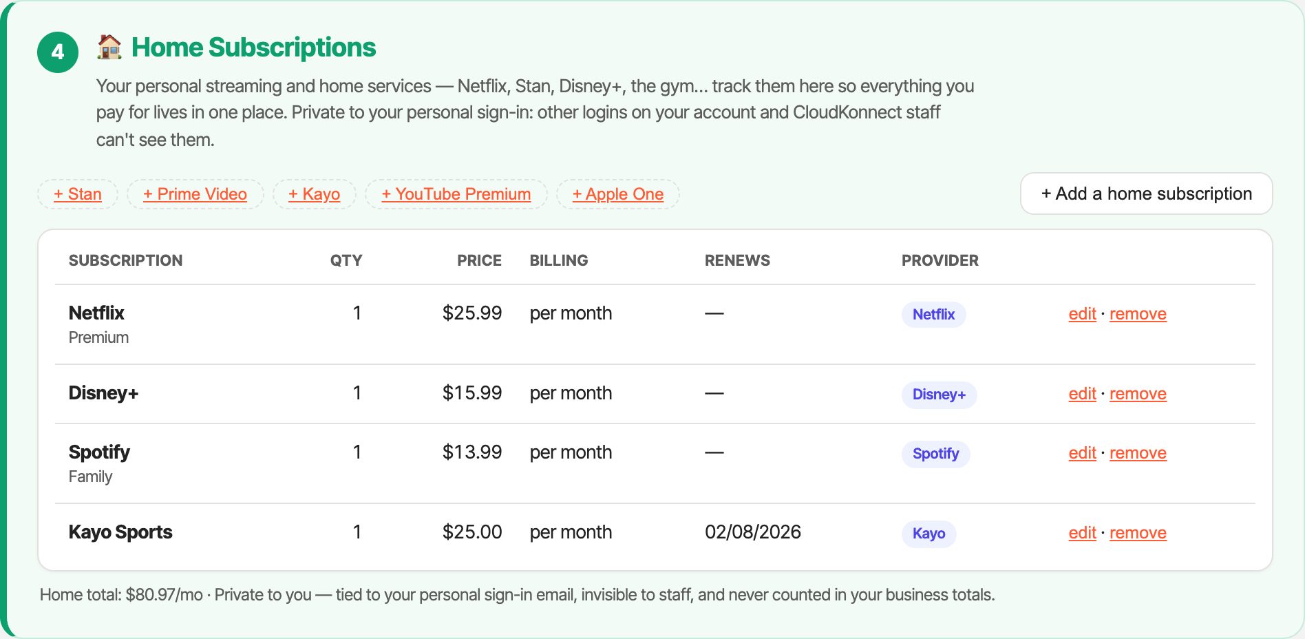Click the Home Subscriptions heading
Screen dimensions: 1305x639
tap(253, 48)
